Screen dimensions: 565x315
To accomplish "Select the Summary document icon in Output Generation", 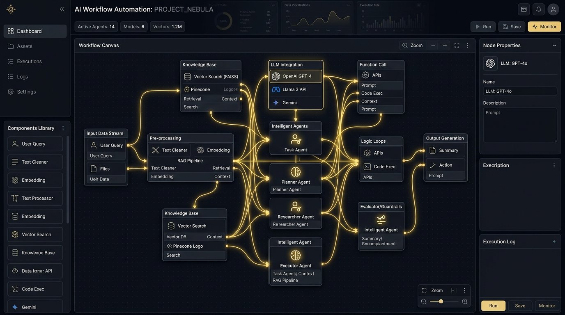I will click(x=432, y=151).
